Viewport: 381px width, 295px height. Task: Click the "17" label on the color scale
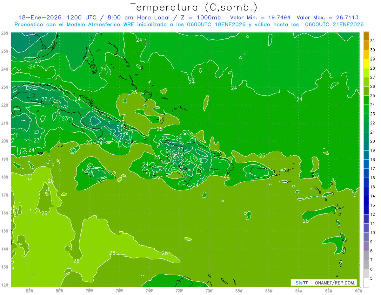coord(372,169)
